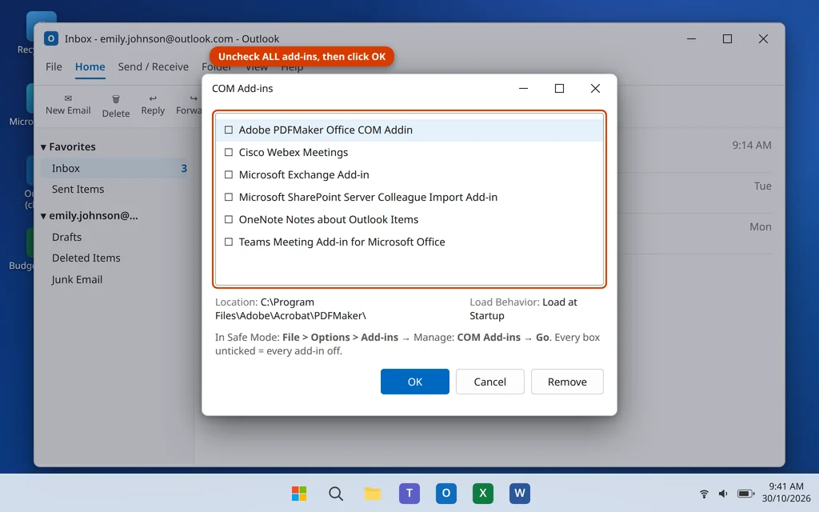Open the clock showing 9:41 AM
This screenshot has width=819, height=512.
pos(786,486)
